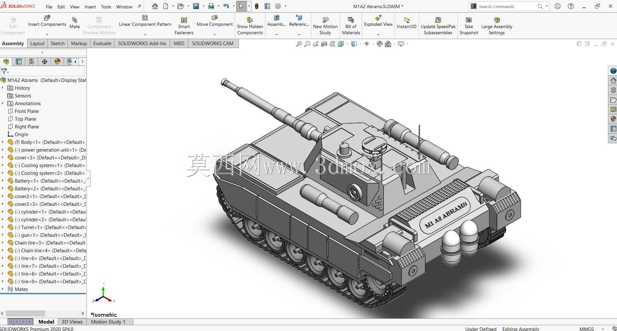Screen dimensions: 617x331
Task: Open a file with the Open icon
Action: coord(180,6)
